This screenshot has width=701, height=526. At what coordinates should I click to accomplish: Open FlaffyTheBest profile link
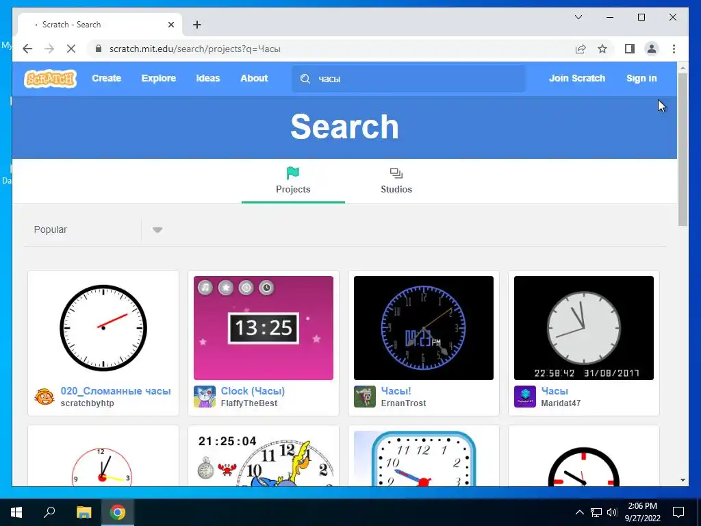click(x=249, y=403)
